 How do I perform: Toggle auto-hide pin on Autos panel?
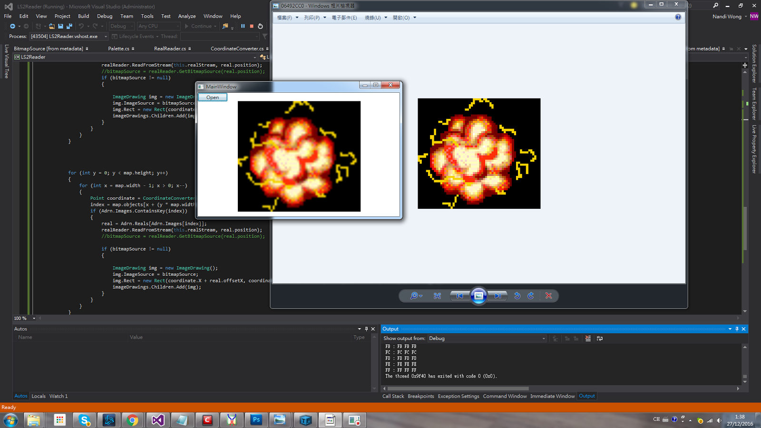click(366, 329)
